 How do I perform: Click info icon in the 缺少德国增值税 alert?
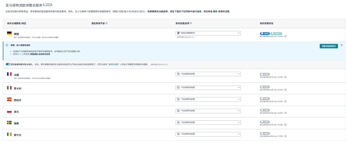click(7, 45)
